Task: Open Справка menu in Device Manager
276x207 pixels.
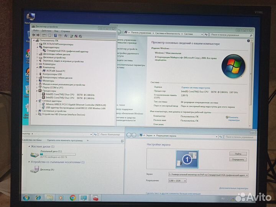Action: coord(66,31)
